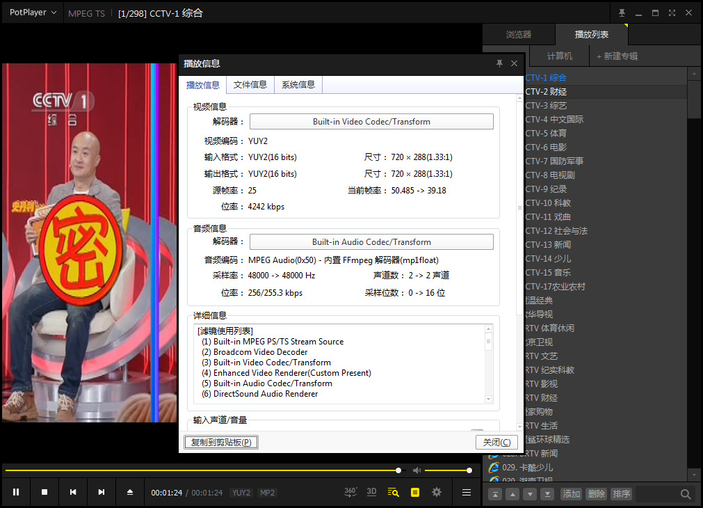703x508 pixels.
Task: Select CCTV-15 音乐 in the playlist
Action: point(605,272)
